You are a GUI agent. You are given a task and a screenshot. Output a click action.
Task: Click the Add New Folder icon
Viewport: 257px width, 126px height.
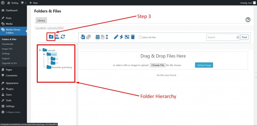[x=51, y=37]
